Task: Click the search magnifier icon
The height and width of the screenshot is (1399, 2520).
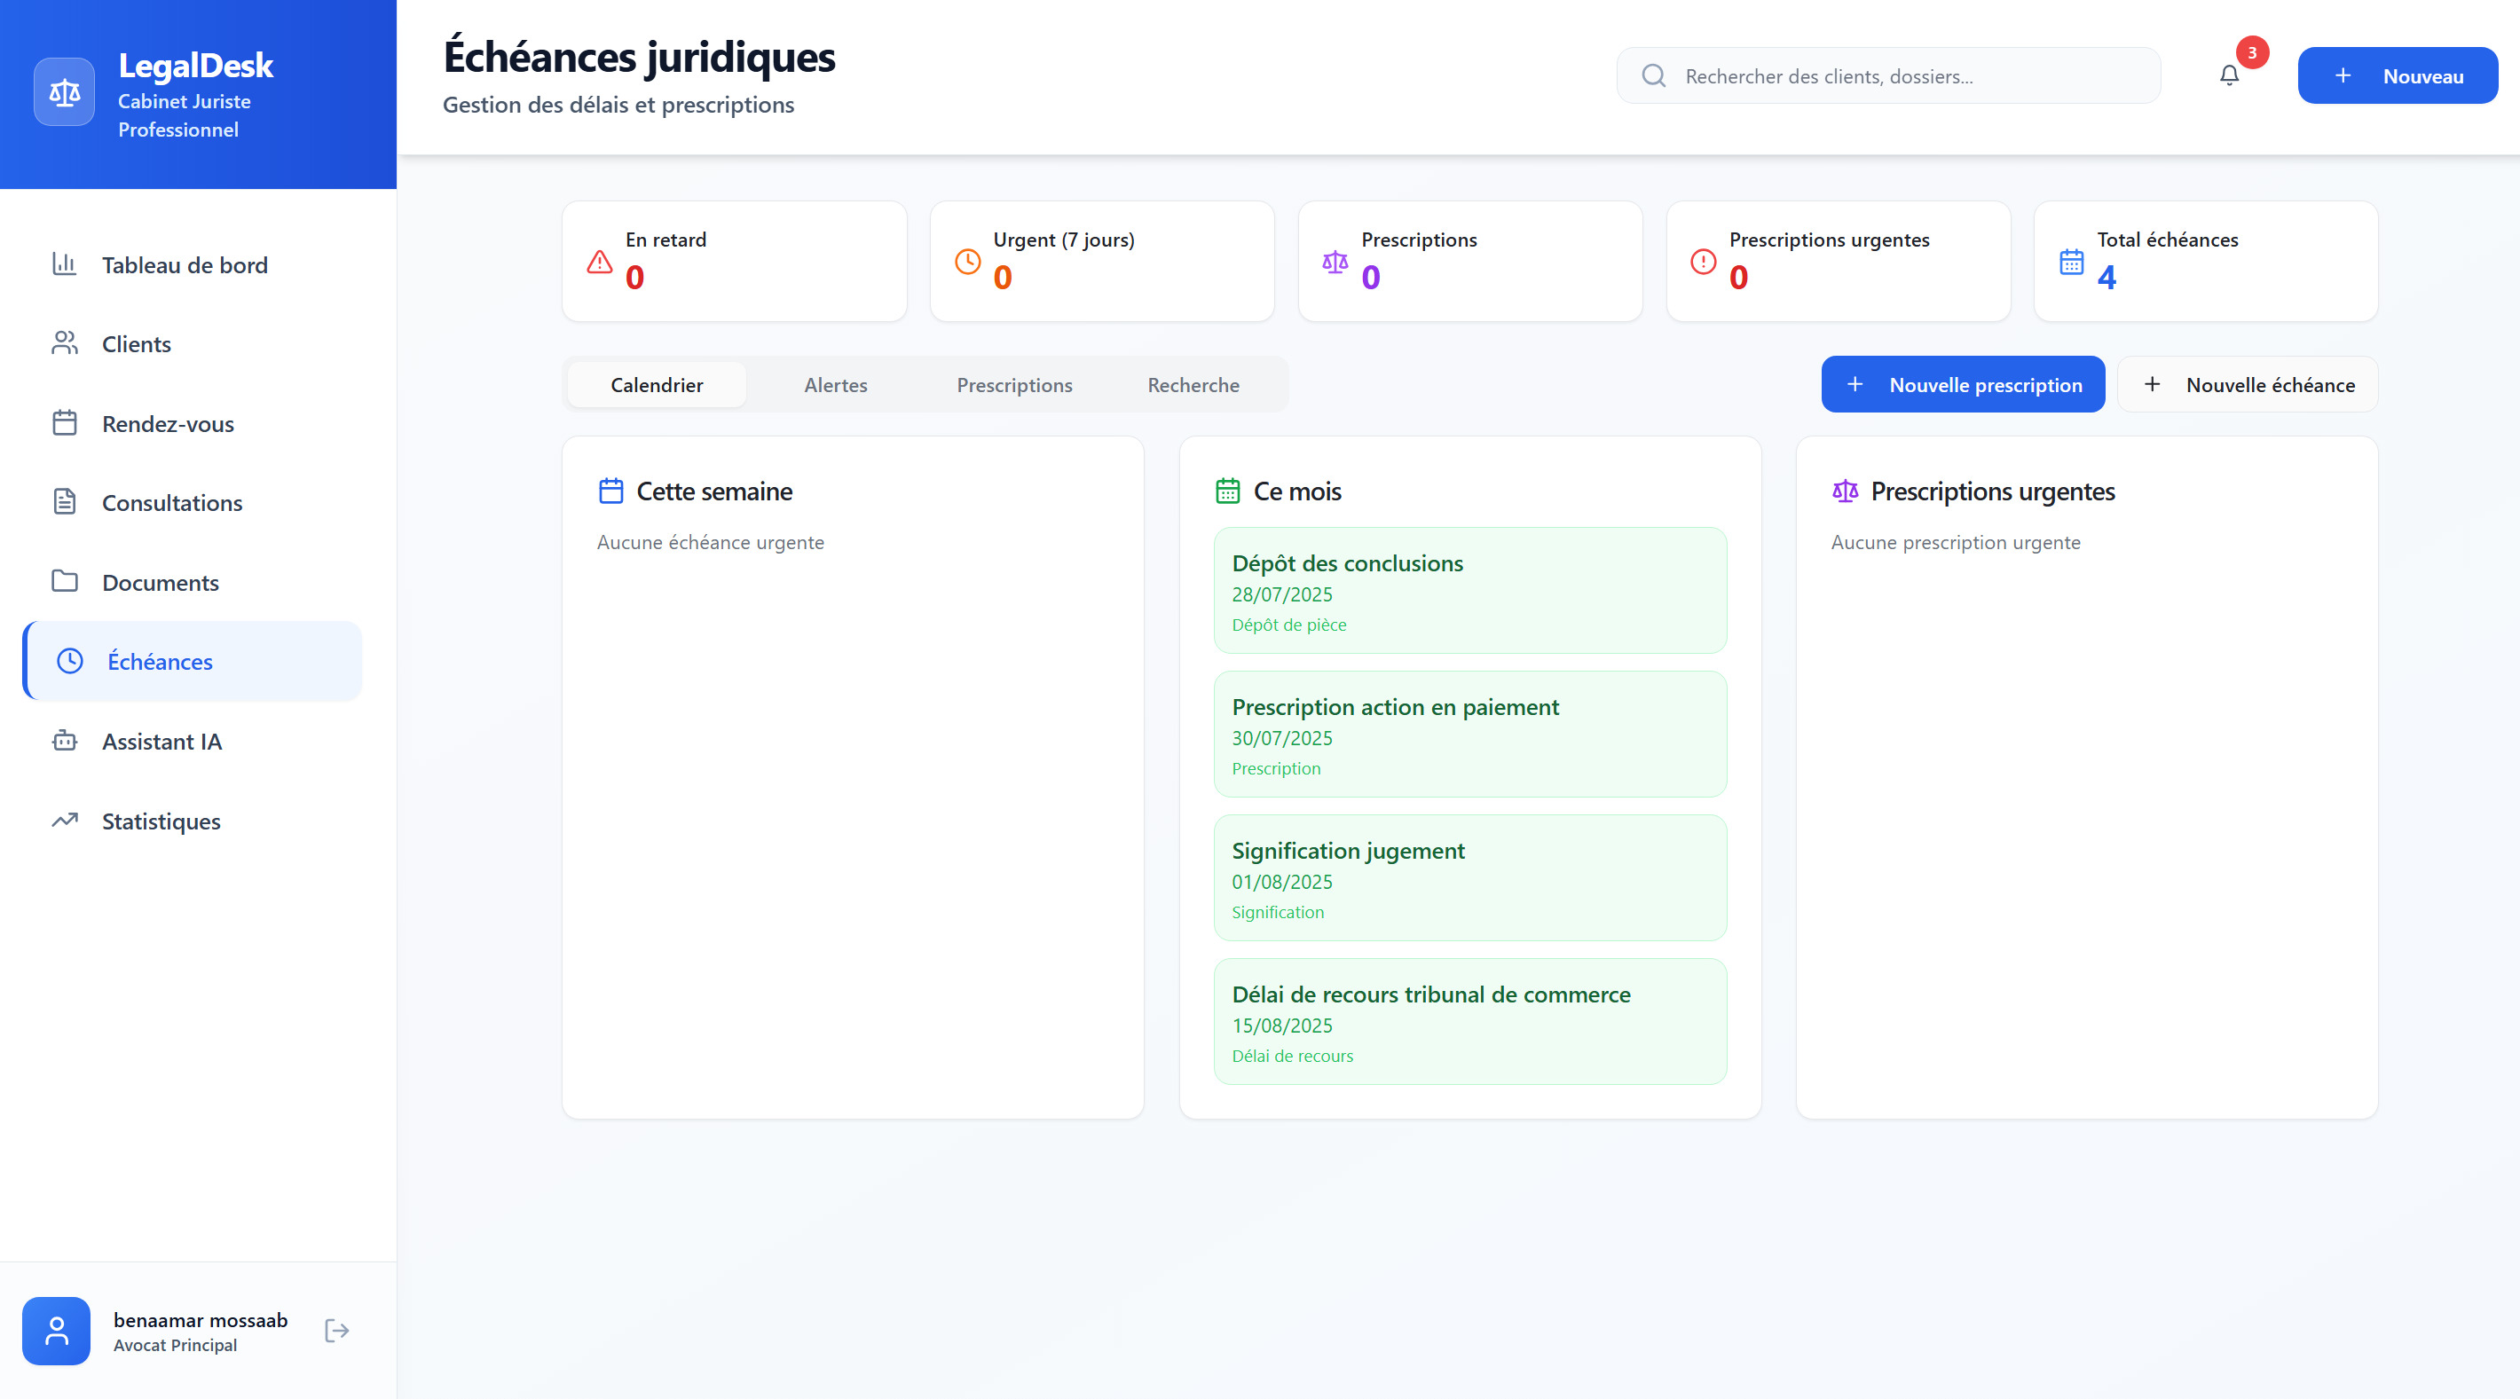Action: click(1653, 76)
